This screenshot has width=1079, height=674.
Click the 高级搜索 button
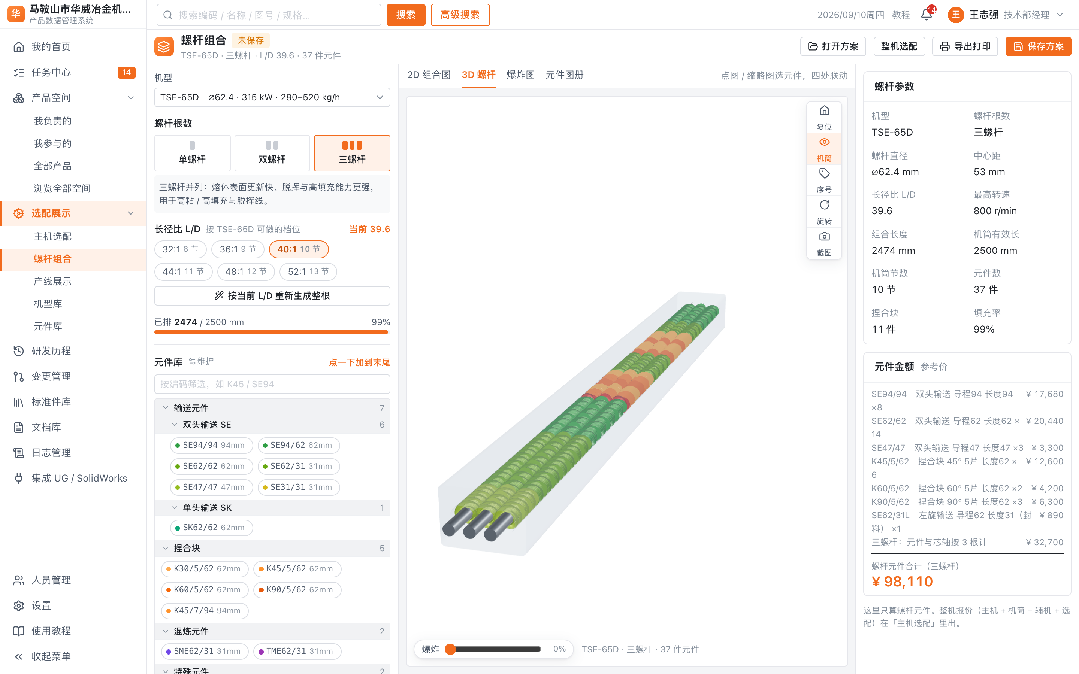(460, 15)
